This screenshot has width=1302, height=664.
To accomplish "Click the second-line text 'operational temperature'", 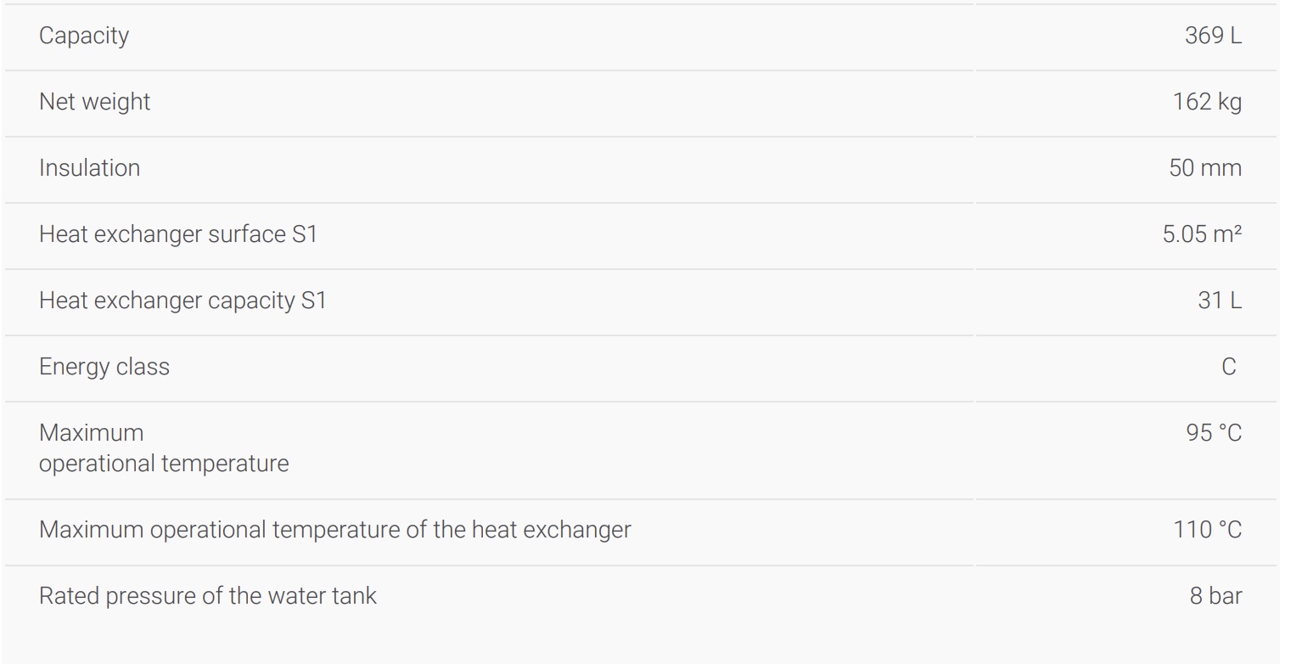I will [x=164, y=464].
